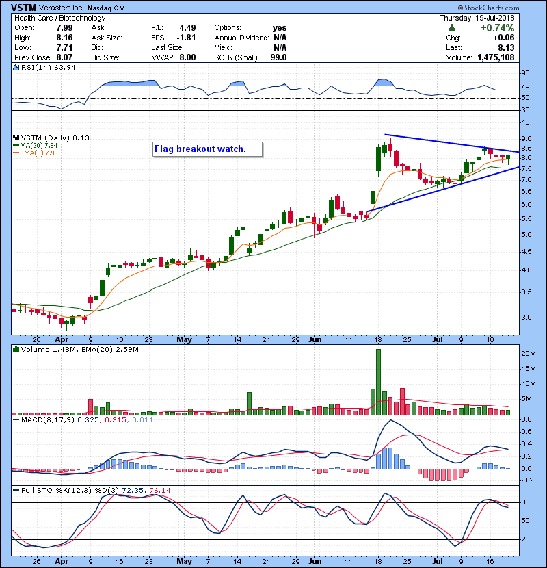Click the blue MACD legend line marker
The image size is (547, 568).
(16, 420)
